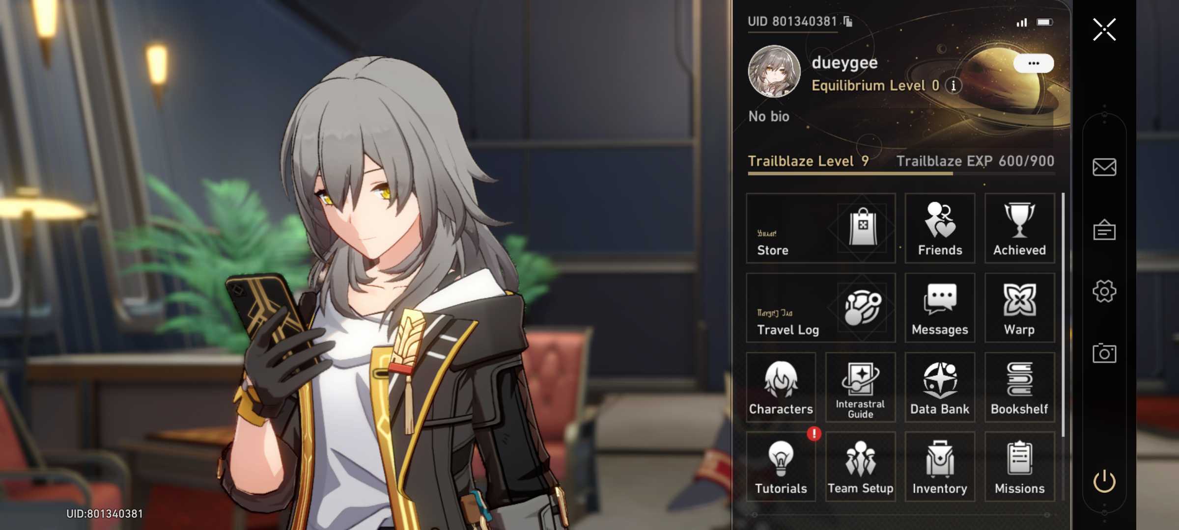Open the Data Bank tile
Image resolution: width=1179 pixels, height=530 pixels.
pos(940,387)
